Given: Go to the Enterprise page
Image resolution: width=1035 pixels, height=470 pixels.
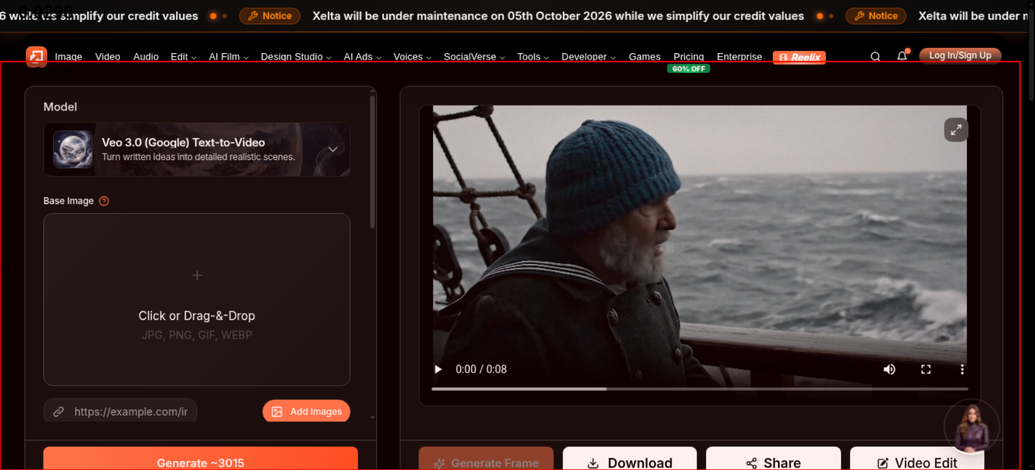Looking at the screenshot, I should pyautogui.click(x=739, y=57).
